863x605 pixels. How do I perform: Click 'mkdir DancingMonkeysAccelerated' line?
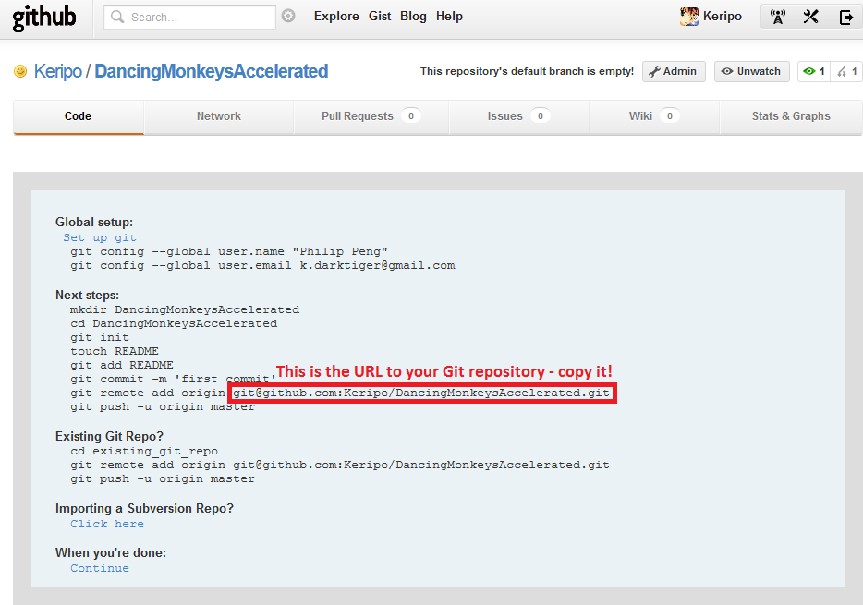click(x=185, y=309)
